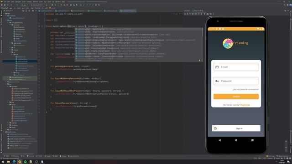Select the manifests folder in project tree
292x164 pixels.
coord(12,16)
